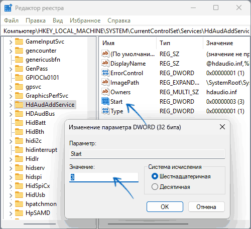The height and width of the screenshot is (229, 251).
Task: Select the Шестнадцатеричная radio button
Action: (x=155, y=176)
